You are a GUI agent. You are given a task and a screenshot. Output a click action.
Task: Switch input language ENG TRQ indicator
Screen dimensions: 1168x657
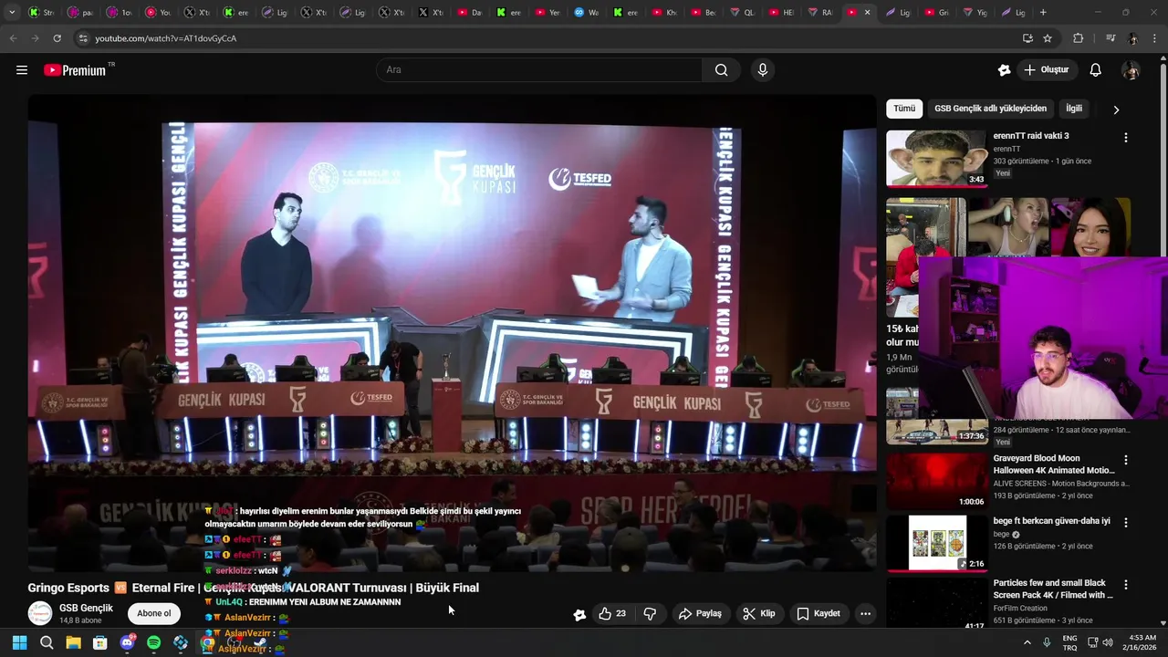click(1069, 643)
